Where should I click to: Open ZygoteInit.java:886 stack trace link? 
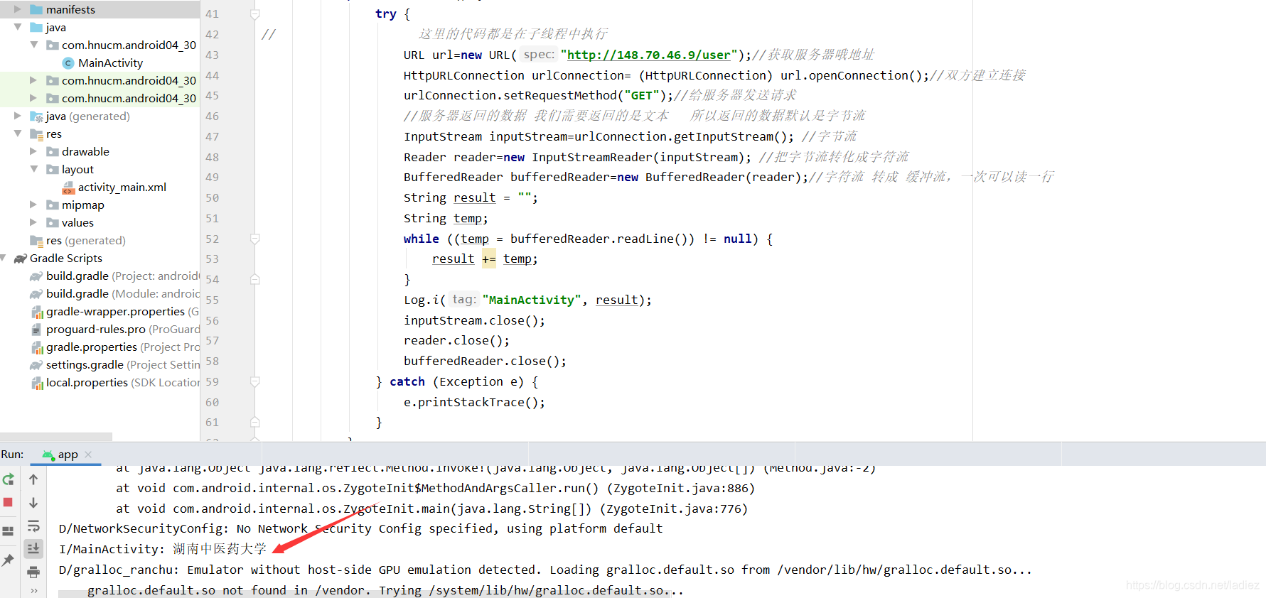click(681, 488)
